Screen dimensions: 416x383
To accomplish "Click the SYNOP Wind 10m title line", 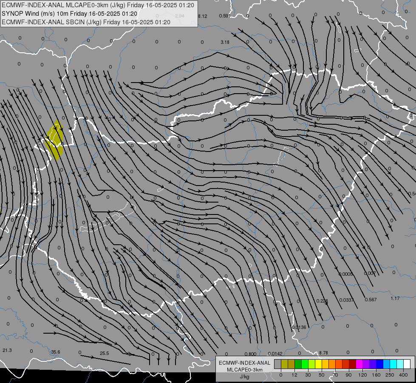I will 70,14.
